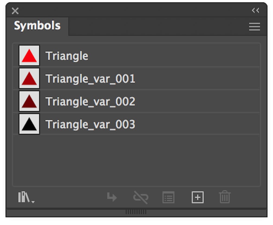The image size is (273, 225).
Task: Click the Triangle_var_003 label
Action: pos(90,124)
